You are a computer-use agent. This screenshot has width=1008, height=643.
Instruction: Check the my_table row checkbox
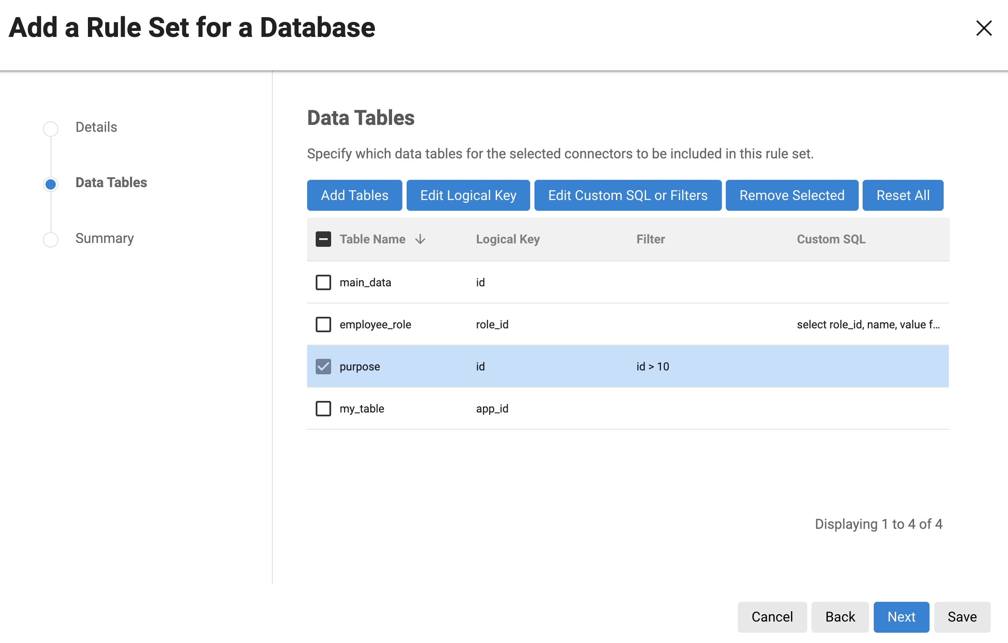[323, 409]
